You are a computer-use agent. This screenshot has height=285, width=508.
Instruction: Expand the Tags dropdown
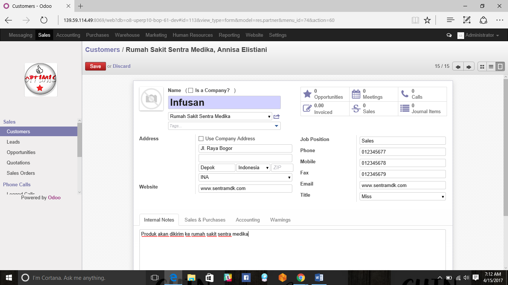coord(276,126)
